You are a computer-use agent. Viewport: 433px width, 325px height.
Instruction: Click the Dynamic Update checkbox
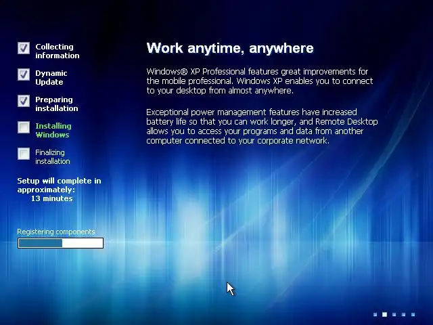pos(24,74)
